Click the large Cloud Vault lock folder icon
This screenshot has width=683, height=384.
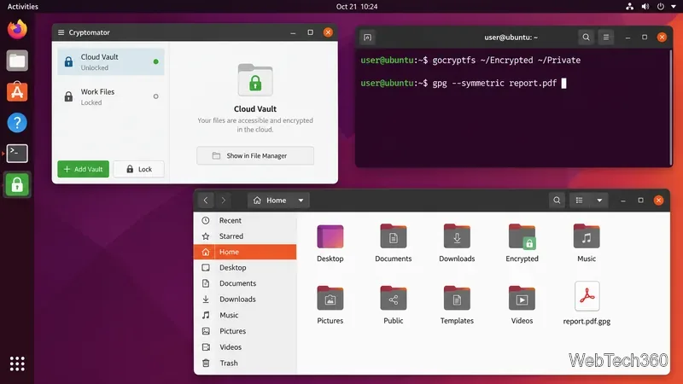pyautogui.click(x=255, y=79)
